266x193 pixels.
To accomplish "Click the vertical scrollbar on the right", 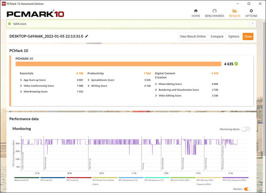I will pos(264,88).
